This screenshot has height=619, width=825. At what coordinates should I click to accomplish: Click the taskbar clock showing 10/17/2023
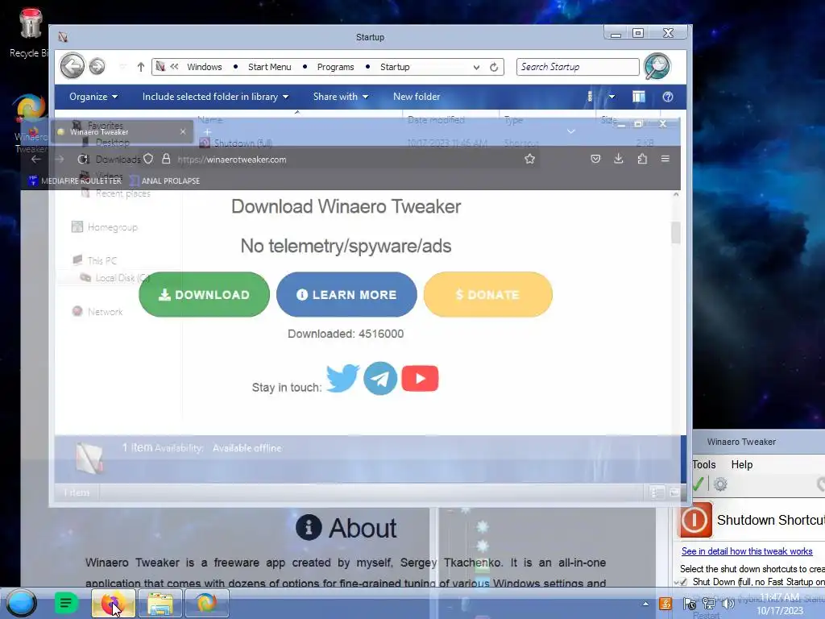(x=780, y=604)
